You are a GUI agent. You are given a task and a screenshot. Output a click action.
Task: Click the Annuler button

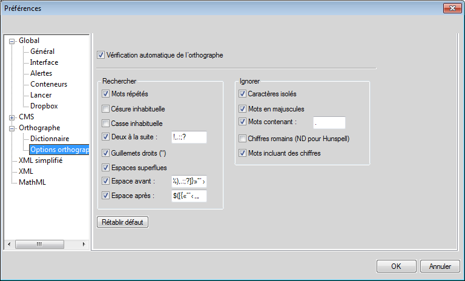pyautogui.click(x=440, y=266)
